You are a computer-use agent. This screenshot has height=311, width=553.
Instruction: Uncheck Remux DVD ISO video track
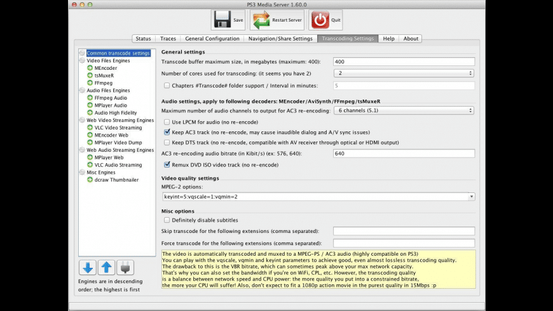pyautogui.click(x=167, y=164)
